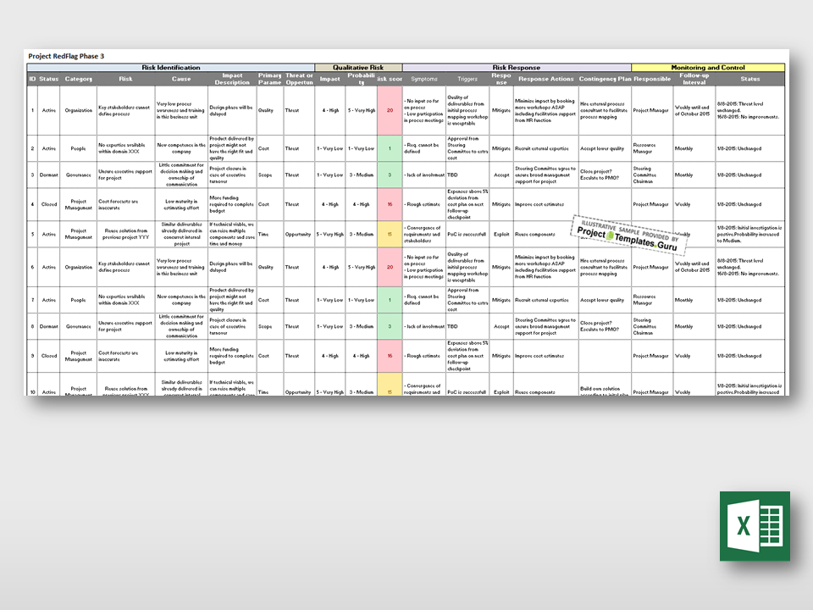Image resolution: width=813 pixels, height=610 pixels.
Task: Click the 'Monitoring and Control' section header
Action: 708,68
